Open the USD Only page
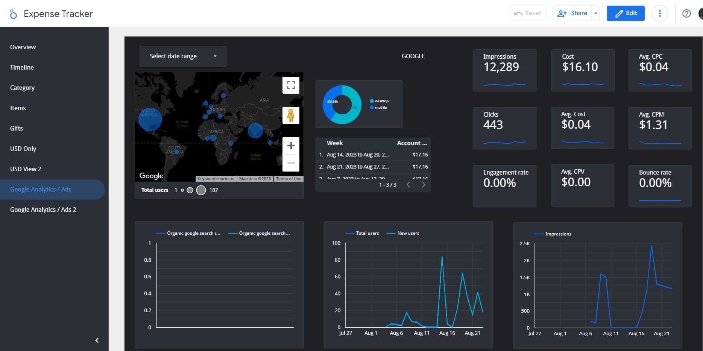703x351 pixels. coord(52,149)
